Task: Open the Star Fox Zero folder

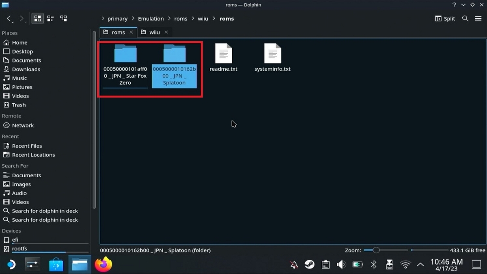Action: [x=125, y=65]
